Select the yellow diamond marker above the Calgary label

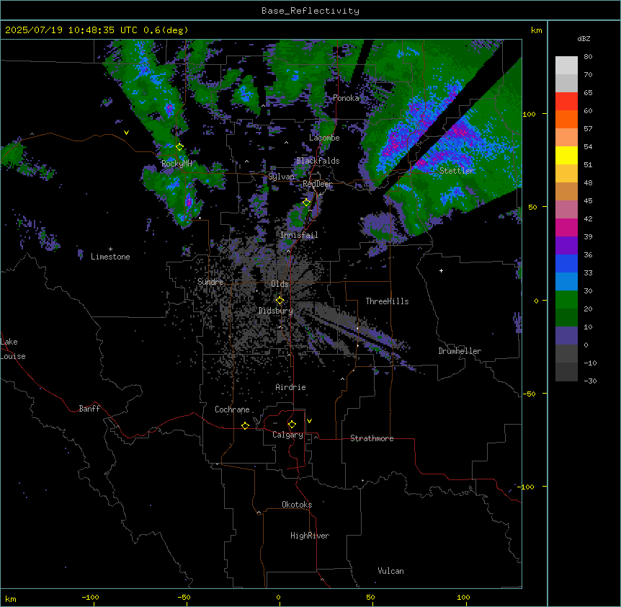(x=292, y=425)
